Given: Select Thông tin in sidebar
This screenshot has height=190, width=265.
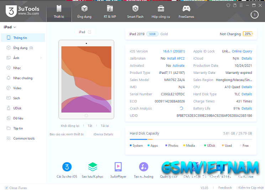Looking at the screenshot, I should (x=23, y=38).
